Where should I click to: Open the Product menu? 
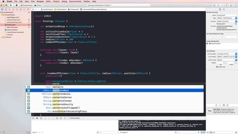coord(56,1)
